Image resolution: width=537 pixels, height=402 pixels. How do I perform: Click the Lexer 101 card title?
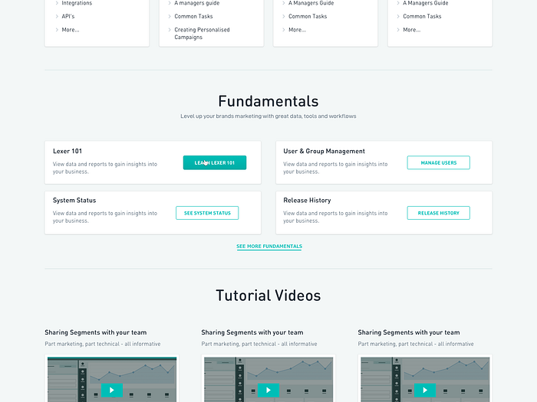point(68,151)
